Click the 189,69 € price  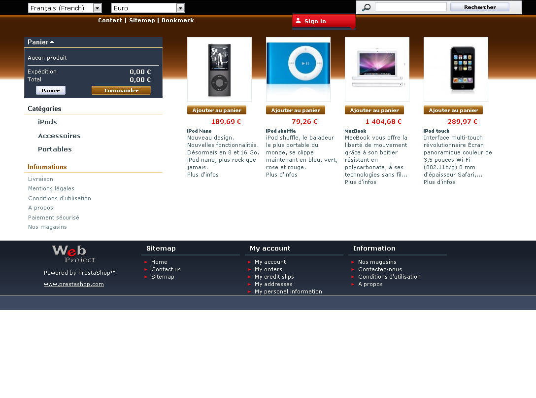coord(226,121)
